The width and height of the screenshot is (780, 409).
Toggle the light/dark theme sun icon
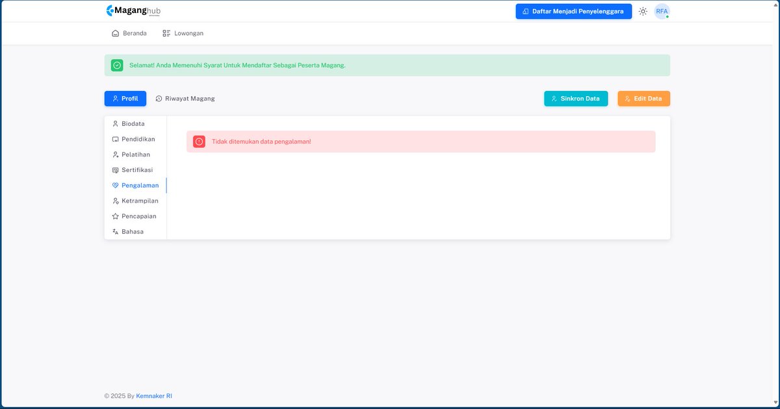pyautogui.click(x=643, y=11)
